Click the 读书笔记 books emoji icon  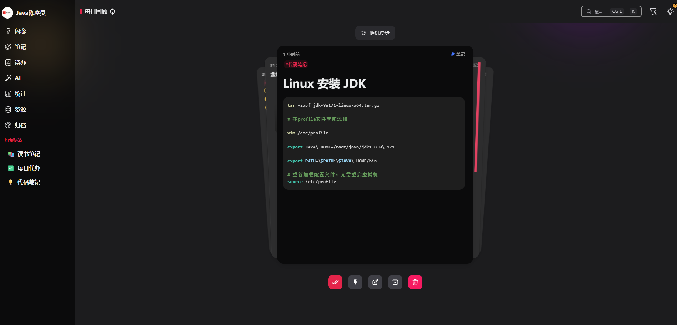tap(11, 154)
